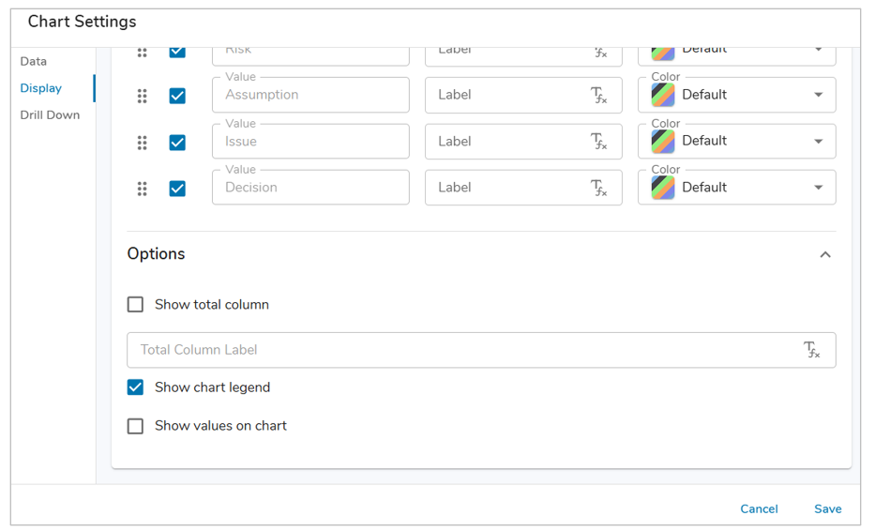
Task: Open the Color dropdown for Assumption
Action: pos(818,95)
